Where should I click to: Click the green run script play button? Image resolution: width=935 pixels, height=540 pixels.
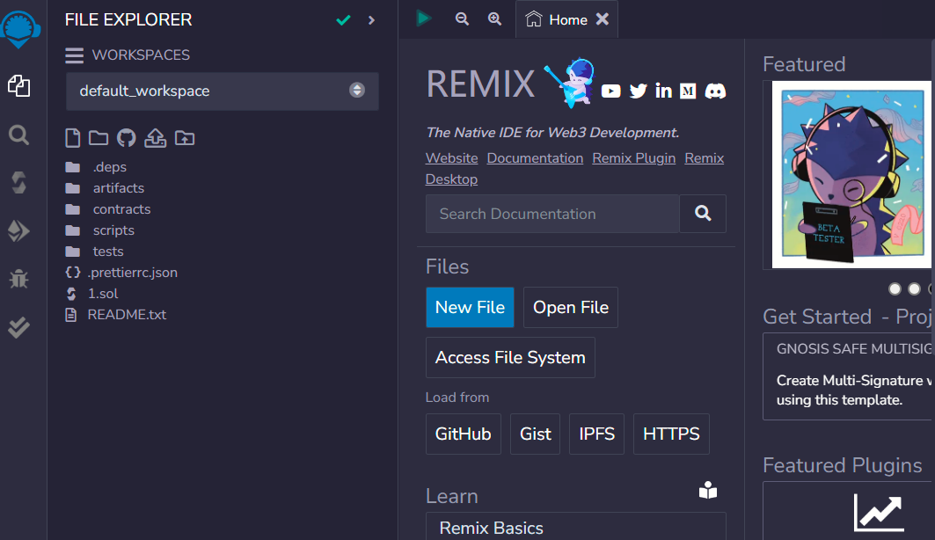pyautogui.click(x=423, y=18)
